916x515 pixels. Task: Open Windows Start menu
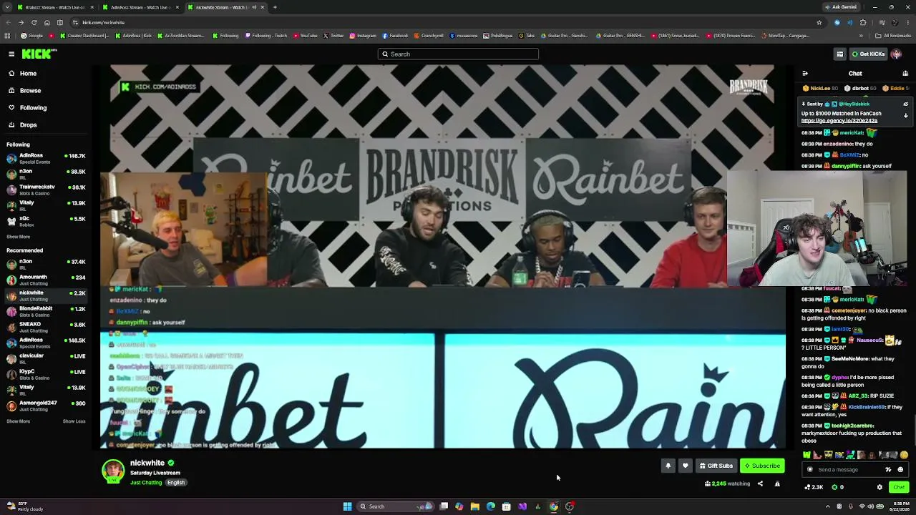point(347,506)
